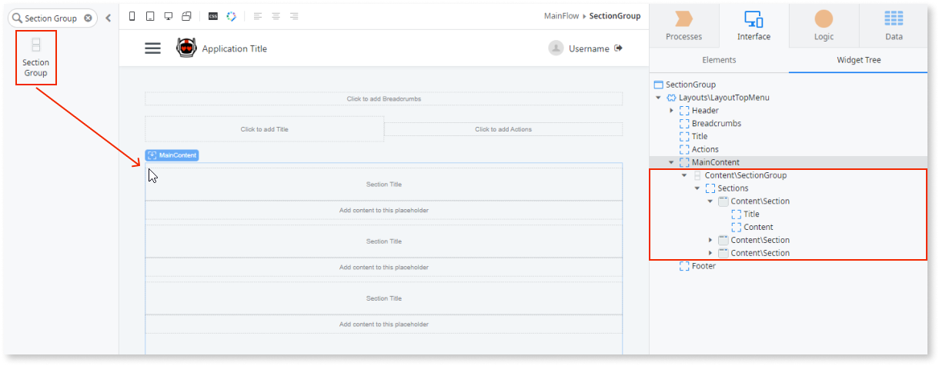
Task: Expand the Header node in the widget tree
Action: [671, 111]
